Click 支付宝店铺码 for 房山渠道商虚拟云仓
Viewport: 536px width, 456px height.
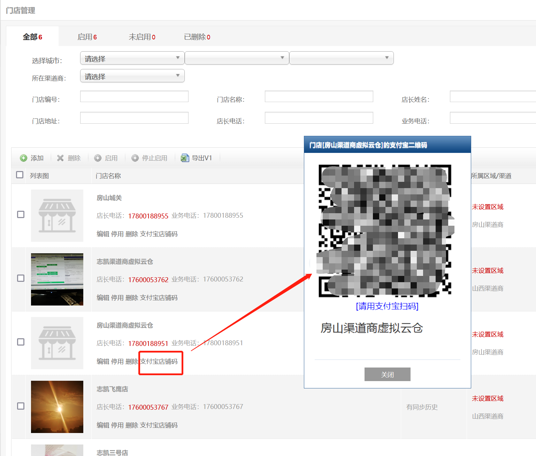159,362
